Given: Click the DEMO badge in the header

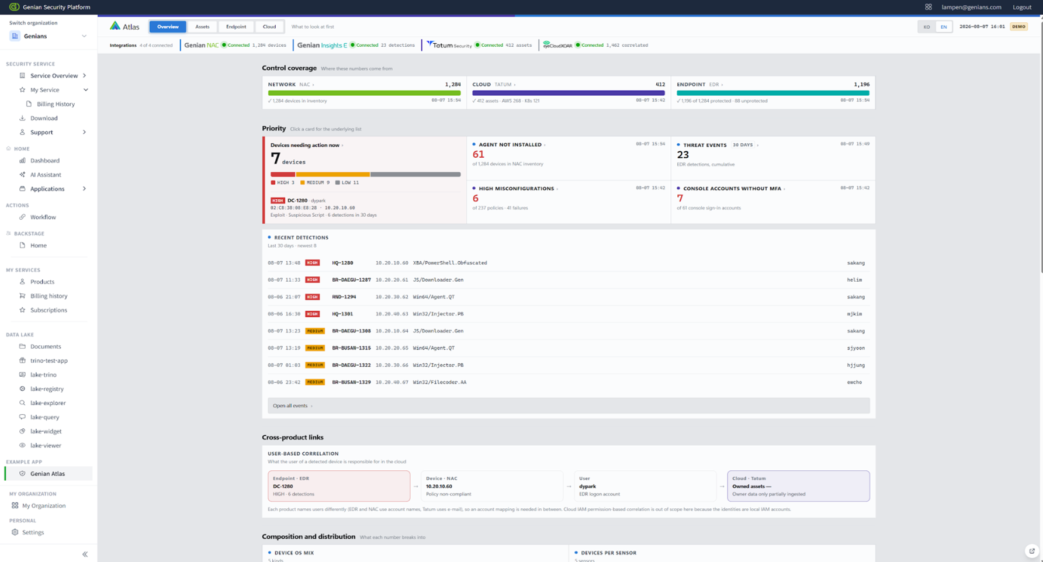Looking at the screenshot, I should [x=1018, y=27].
